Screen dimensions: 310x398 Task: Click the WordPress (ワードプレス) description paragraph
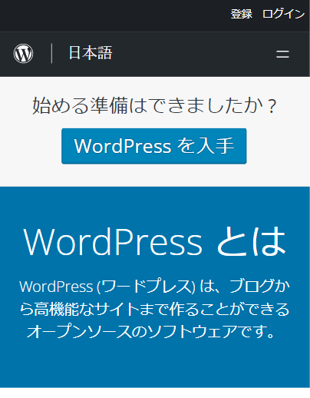[x=154, y=309]
